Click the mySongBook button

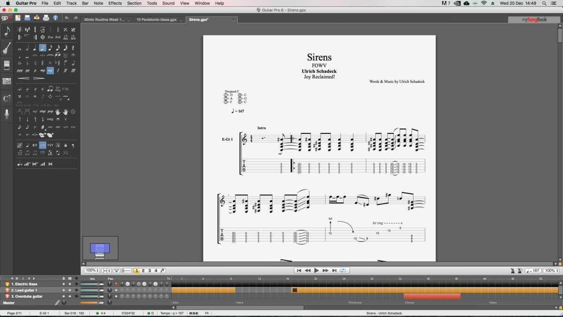tap(534, 20)
